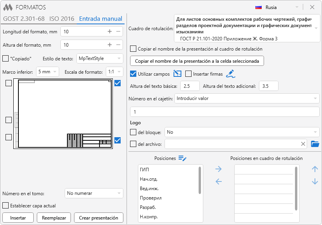Check the Establecer capa actual option
Viewport: 322px width, 225px height.
tap(5, 205)
